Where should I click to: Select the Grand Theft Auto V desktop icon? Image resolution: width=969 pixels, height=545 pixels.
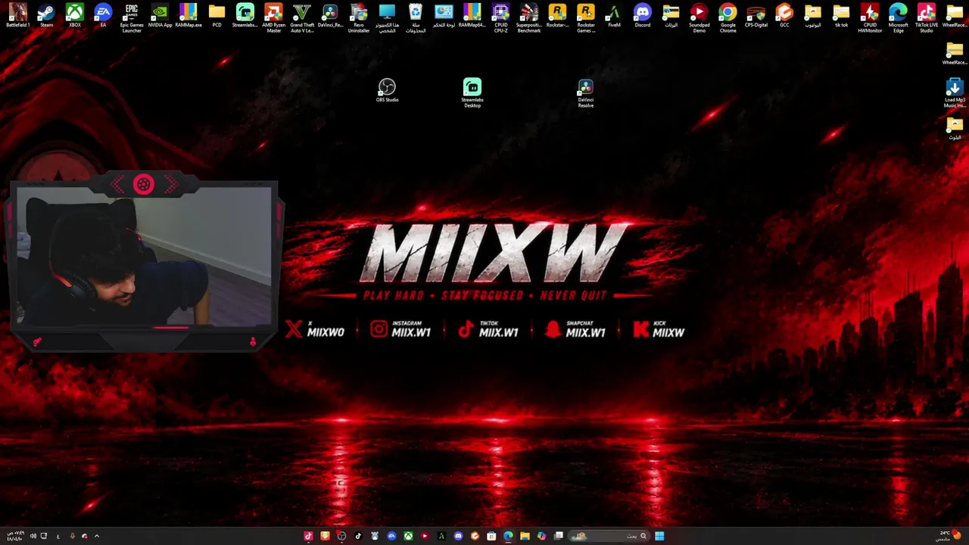tap(302, 18)
